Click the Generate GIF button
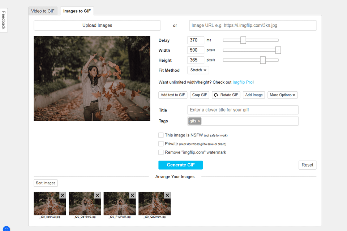 [180, 165]
